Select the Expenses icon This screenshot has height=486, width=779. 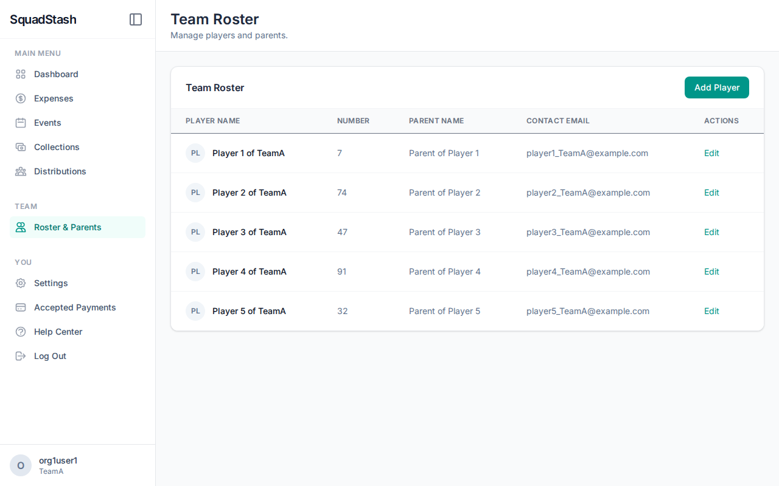[x=19, y=98]
